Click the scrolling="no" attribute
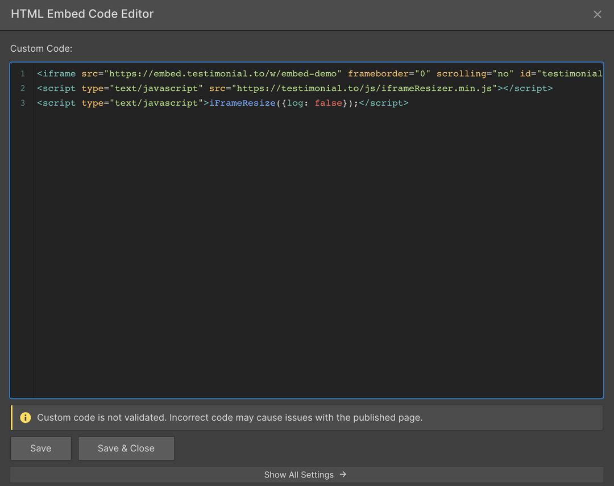This screenshot has height=486, width=614. click(475, 74)
